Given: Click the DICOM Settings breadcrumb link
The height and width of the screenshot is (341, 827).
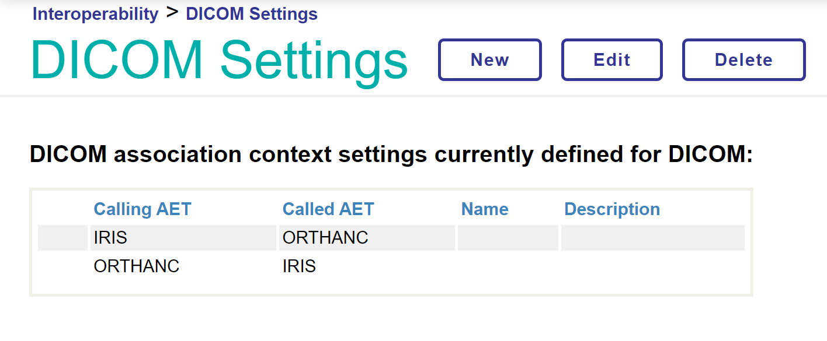Looking at the screenshot, I should tap(251, 14).
